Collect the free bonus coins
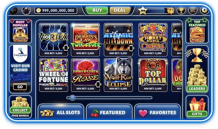The image size is (218, 129). click(x=20, y=110)
